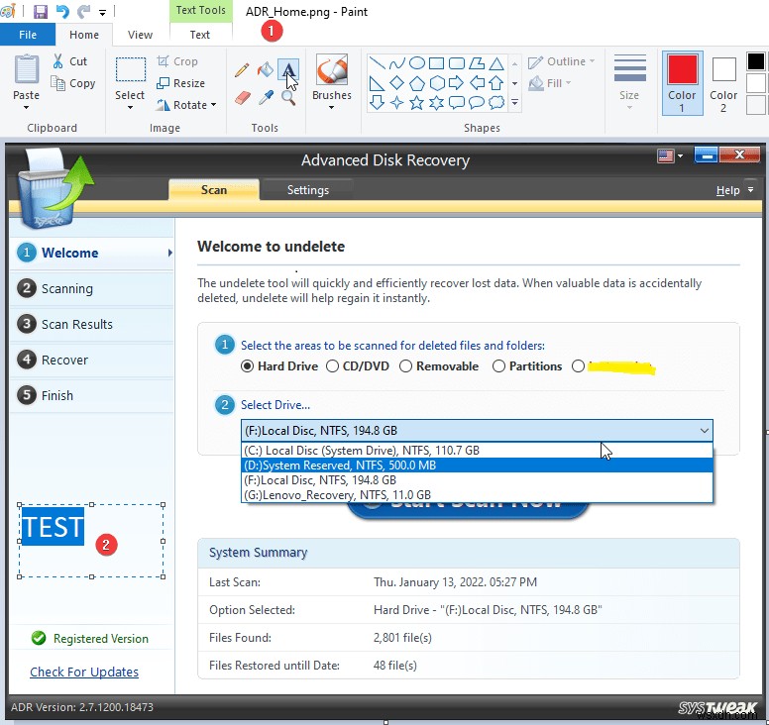This screenshot has height=725, width=769.
Task: Select the Curve shape
Action: pyautogui.click(x=396, y=62)
